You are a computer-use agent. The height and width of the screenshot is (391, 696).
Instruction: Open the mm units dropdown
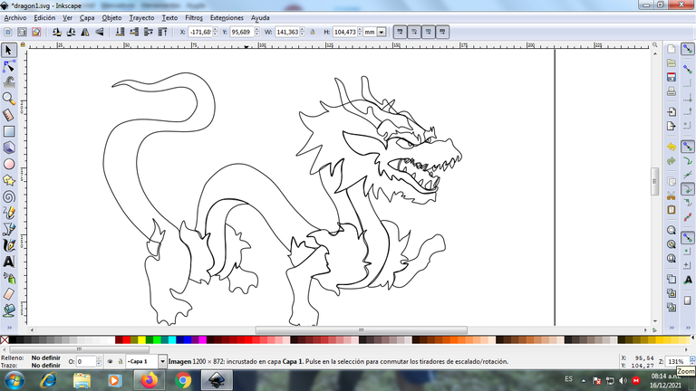(x=381, y=32)
